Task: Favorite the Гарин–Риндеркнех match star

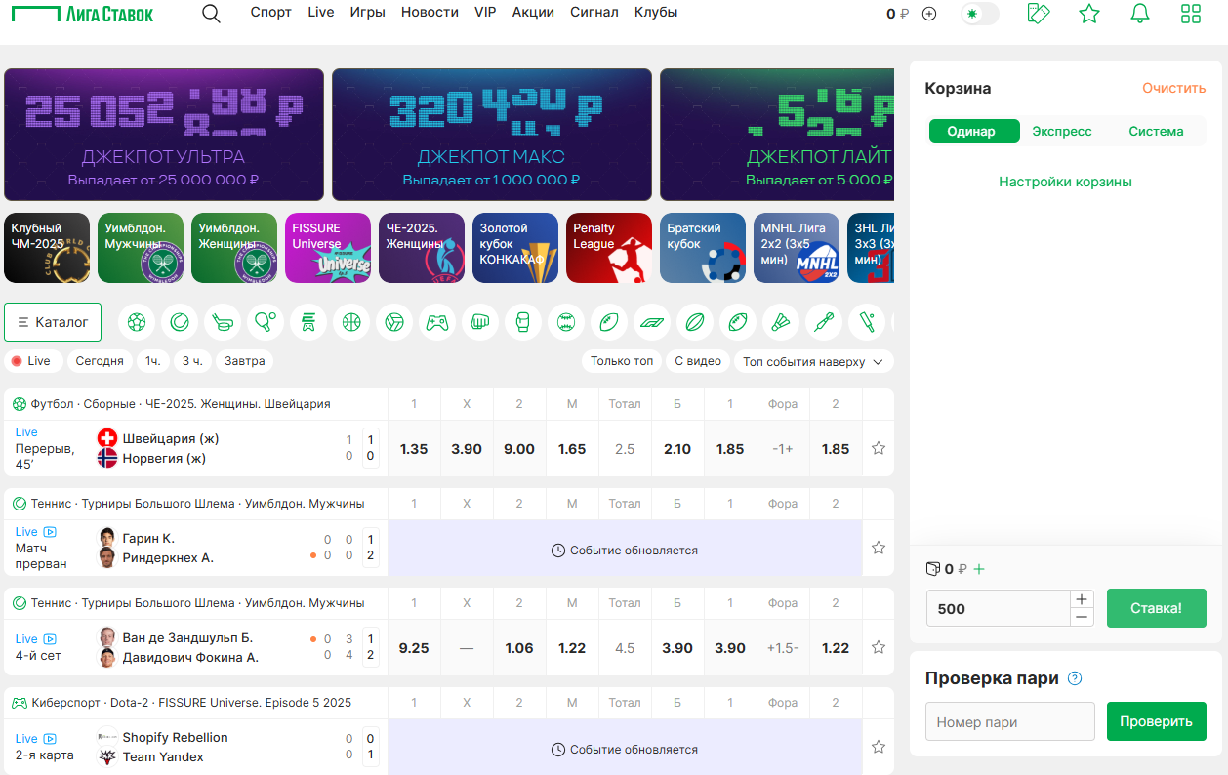Action: pos(879,548)
